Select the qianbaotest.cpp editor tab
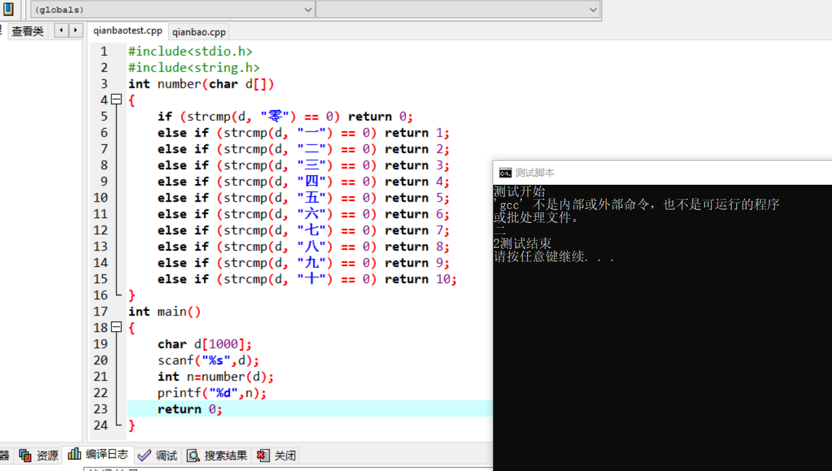This screenshot has height=471, width=832. [128, 31]
